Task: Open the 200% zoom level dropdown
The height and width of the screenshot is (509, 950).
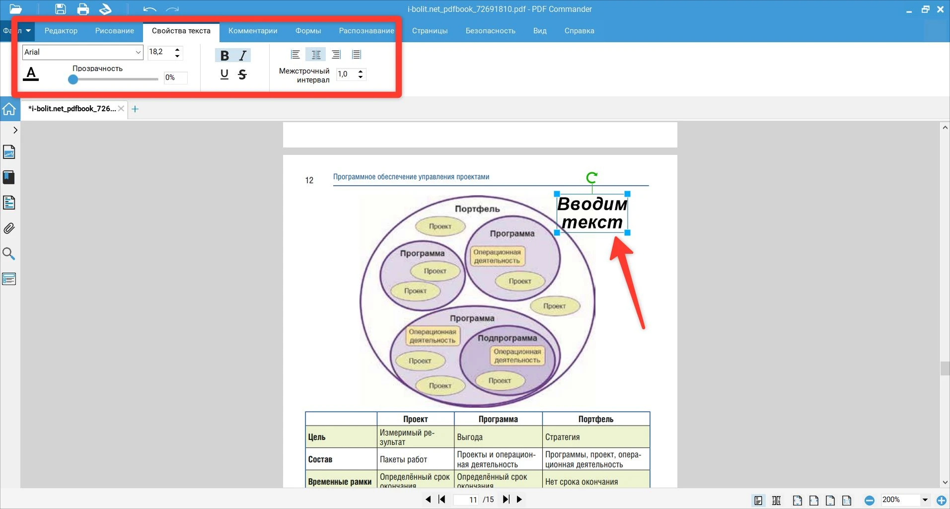Action: pos(925,500)
